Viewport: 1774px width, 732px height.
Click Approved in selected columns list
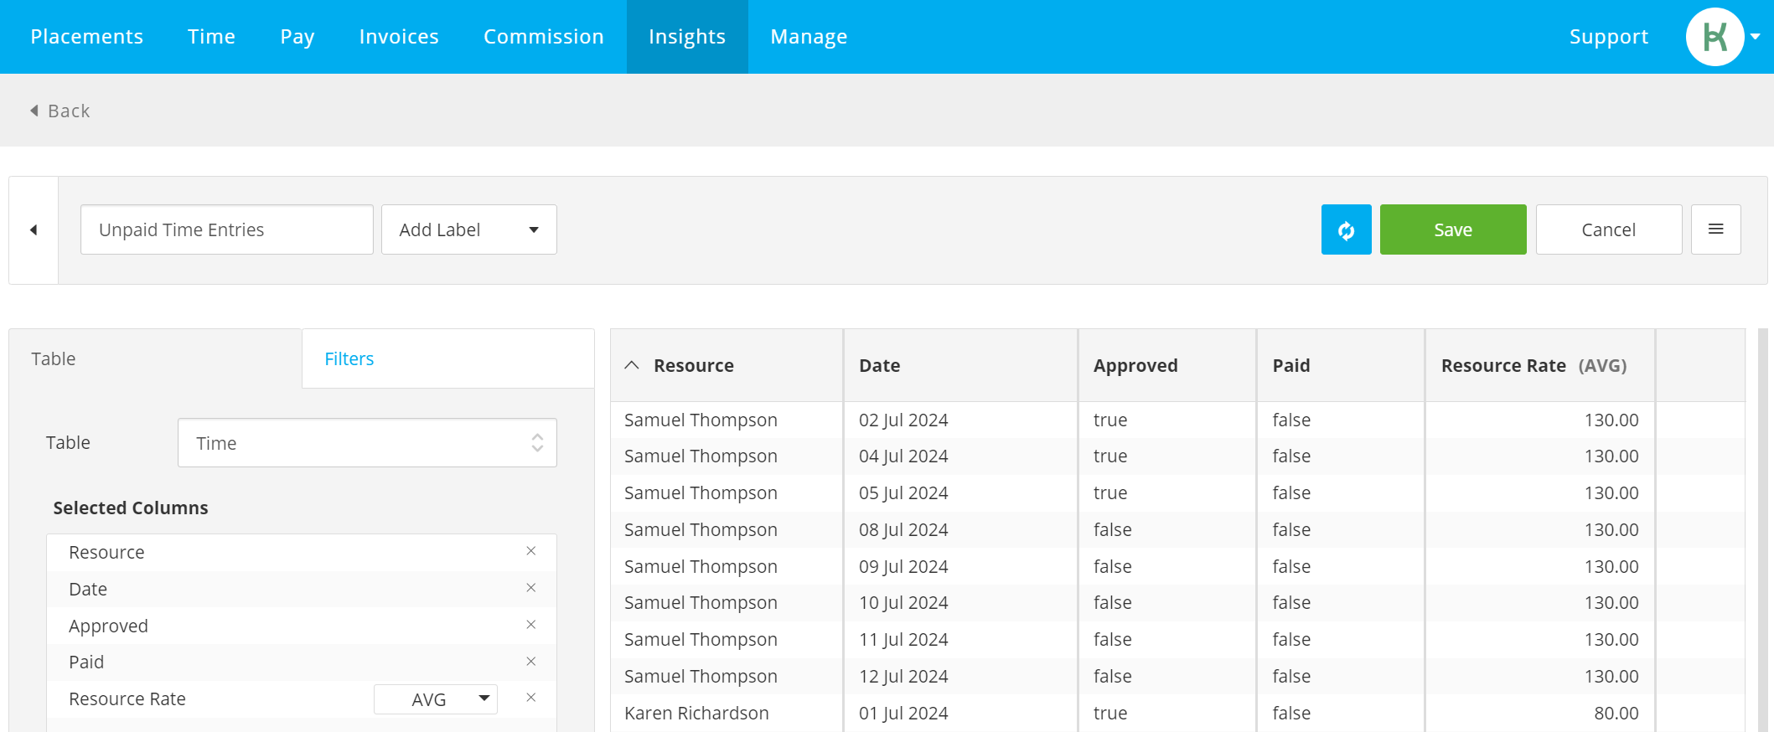pos(108,626)
